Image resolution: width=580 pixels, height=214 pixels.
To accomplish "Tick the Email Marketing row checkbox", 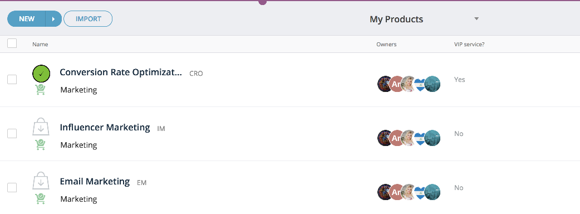I will (x=12, y=187).
